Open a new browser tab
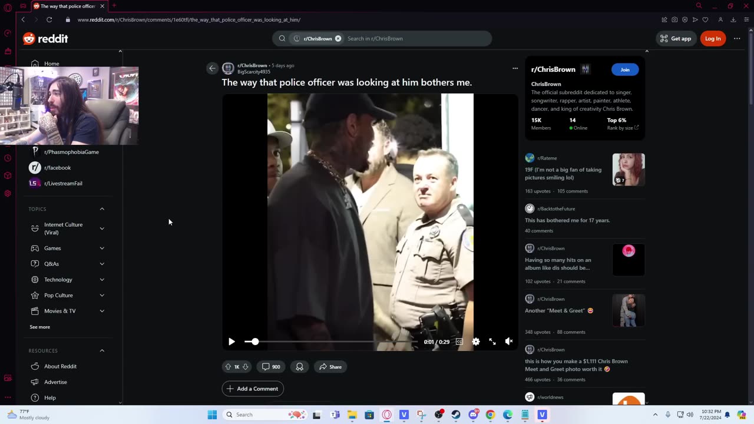 [114, 6]
